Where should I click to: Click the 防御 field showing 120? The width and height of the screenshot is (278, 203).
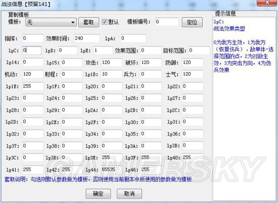193,62
